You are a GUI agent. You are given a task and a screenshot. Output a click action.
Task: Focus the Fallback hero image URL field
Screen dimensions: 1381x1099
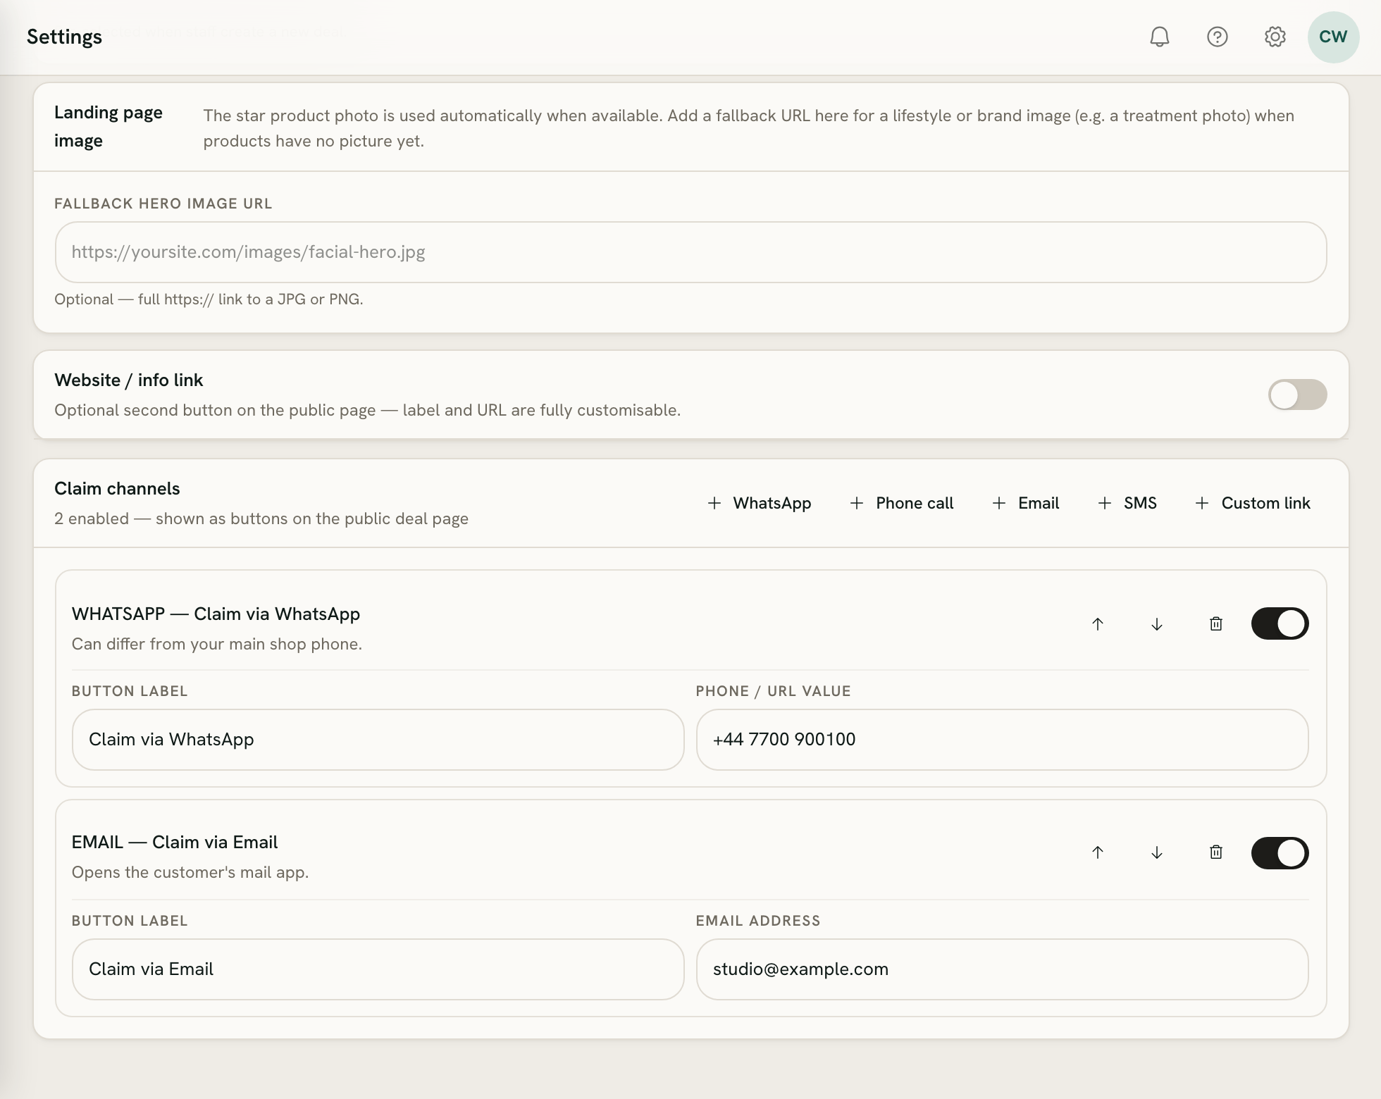690,252
